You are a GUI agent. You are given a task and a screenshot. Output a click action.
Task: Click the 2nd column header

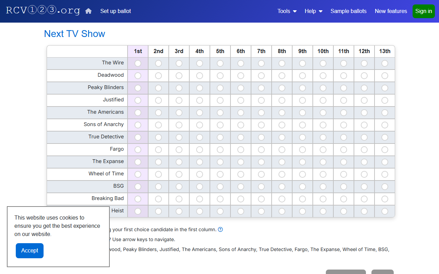[x=158, y=51]
